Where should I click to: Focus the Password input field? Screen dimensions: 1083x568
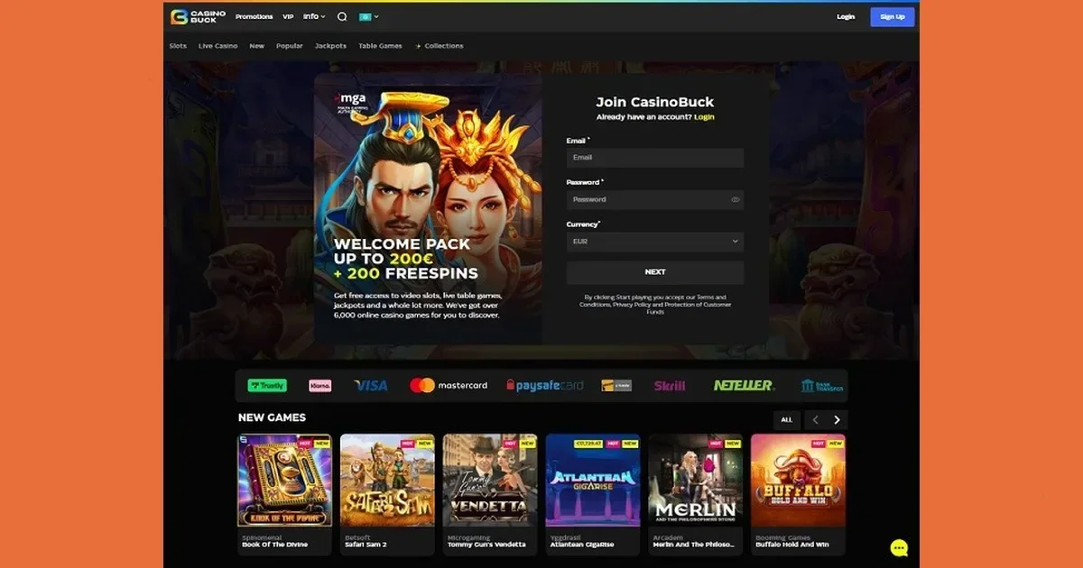(655, 199)
